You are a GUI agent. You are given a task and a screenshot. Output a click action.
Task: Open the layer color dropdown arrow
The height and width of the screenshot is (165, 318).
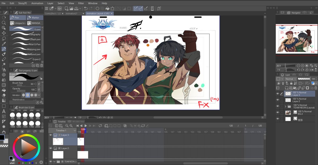[316, 83]
